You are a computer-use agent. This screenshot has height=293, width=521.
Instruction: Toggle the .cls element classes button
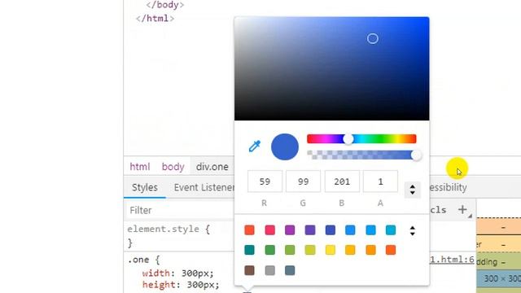tap(438, 210)
